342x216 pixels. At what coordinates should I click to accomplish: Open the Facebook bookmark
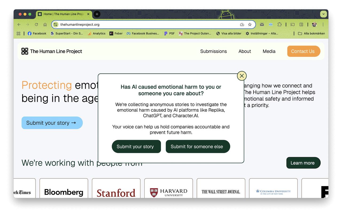(x=37, y=33)
